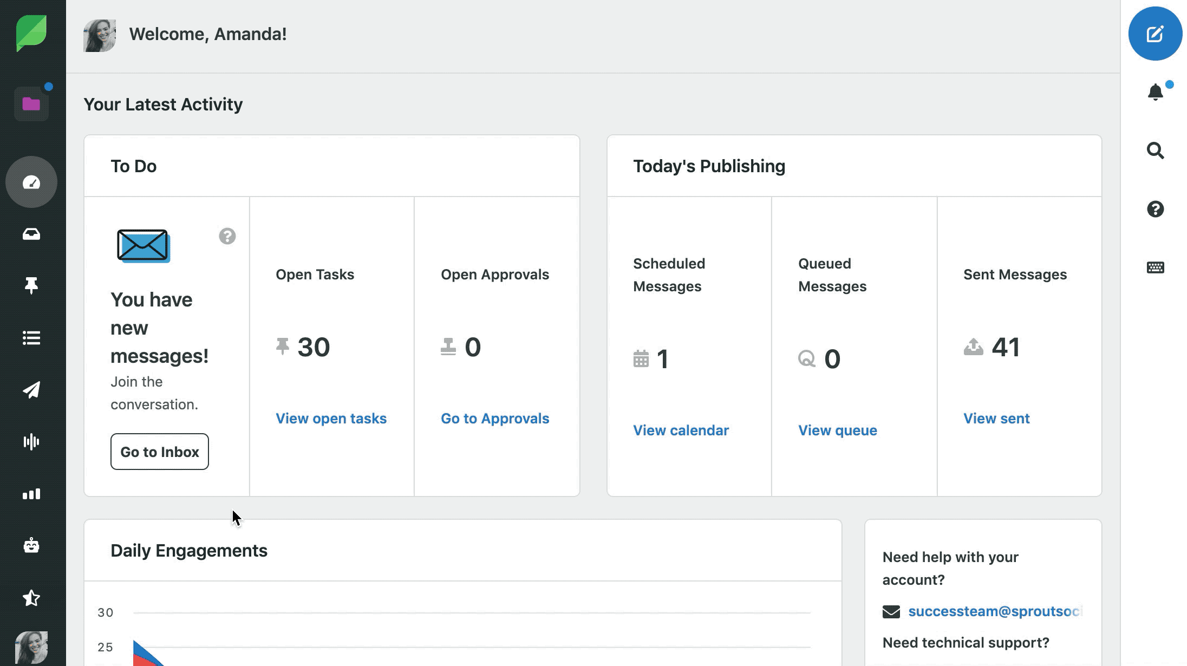Click the Open Tasks count 30
The image size is (1187, 666).
point(314,347)
